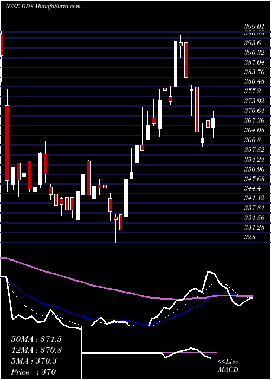Image resolution: width=271 pixels, height=380 pixels.
Task: Click the 50MA : 371.5 readout
Action: pos(36,339)
